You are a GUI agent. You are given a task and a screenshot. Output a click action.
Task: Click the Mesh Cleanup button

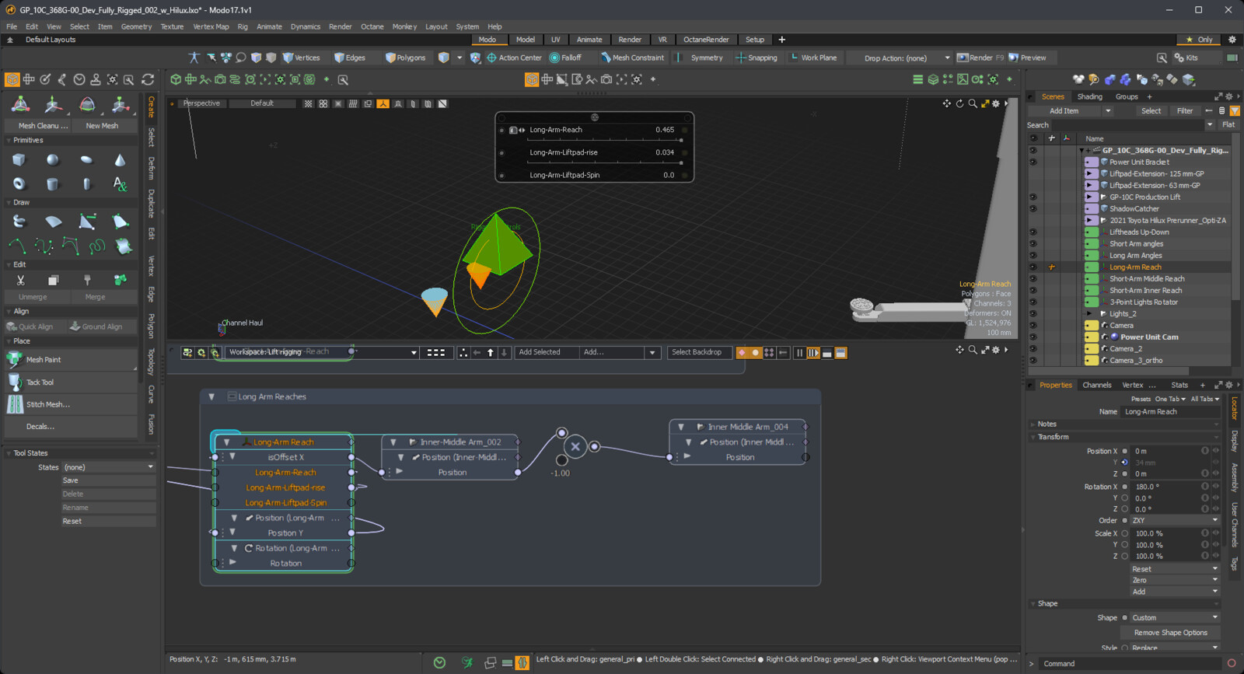coord(39,126)
